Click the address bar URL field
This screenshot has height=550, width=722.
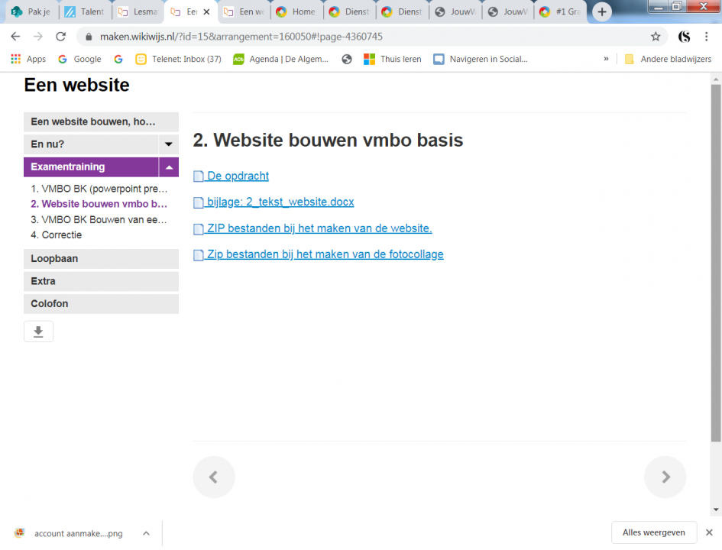pyautogui.click(x=367, y=37)
